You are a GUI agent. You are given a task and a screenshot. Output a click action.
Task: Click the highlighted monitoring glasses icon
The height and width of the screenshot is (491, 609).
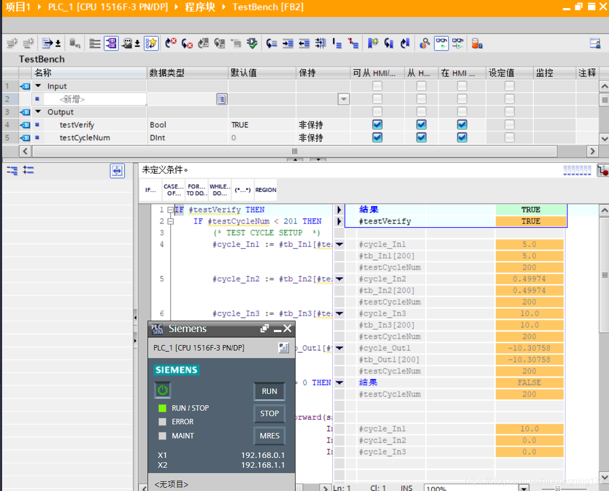(441, 43)
